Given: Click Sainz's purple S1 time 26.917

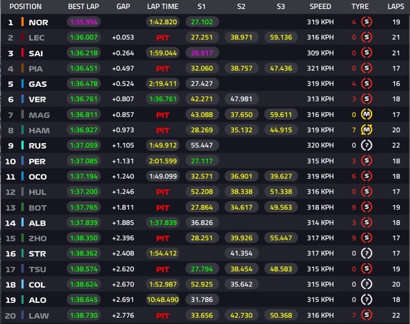Looking at the screenshot, I should pos(202,53).
